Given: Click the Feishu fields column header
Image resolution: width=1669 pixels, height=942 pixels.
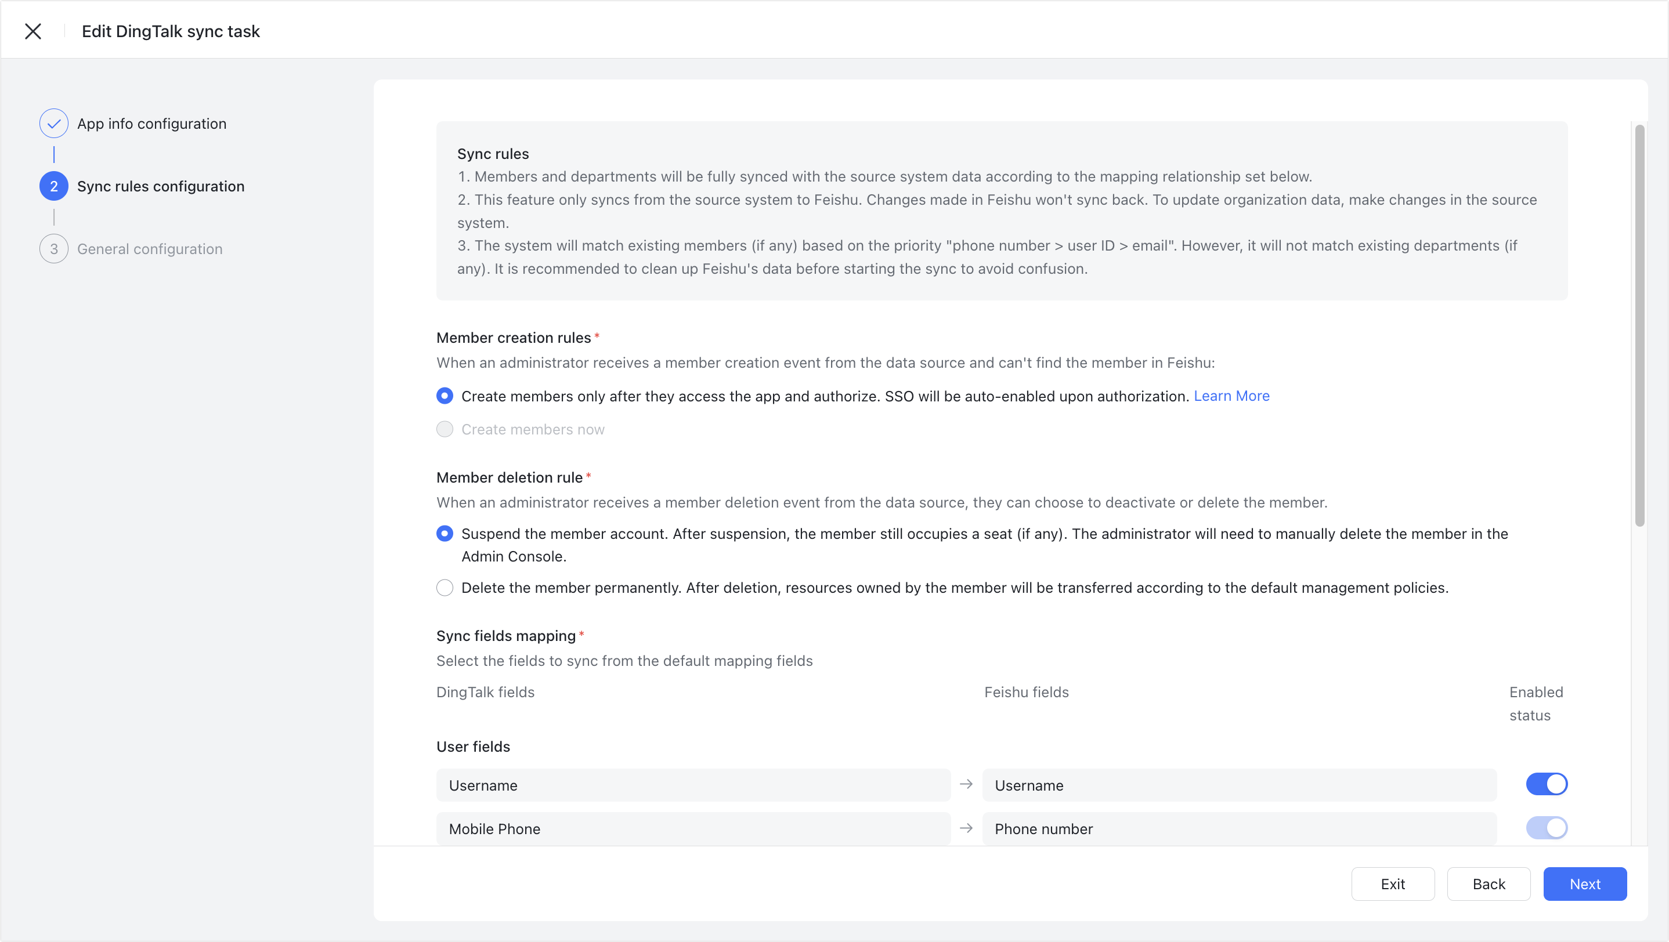Looking at the screenshot, I should click(1026, 692).
